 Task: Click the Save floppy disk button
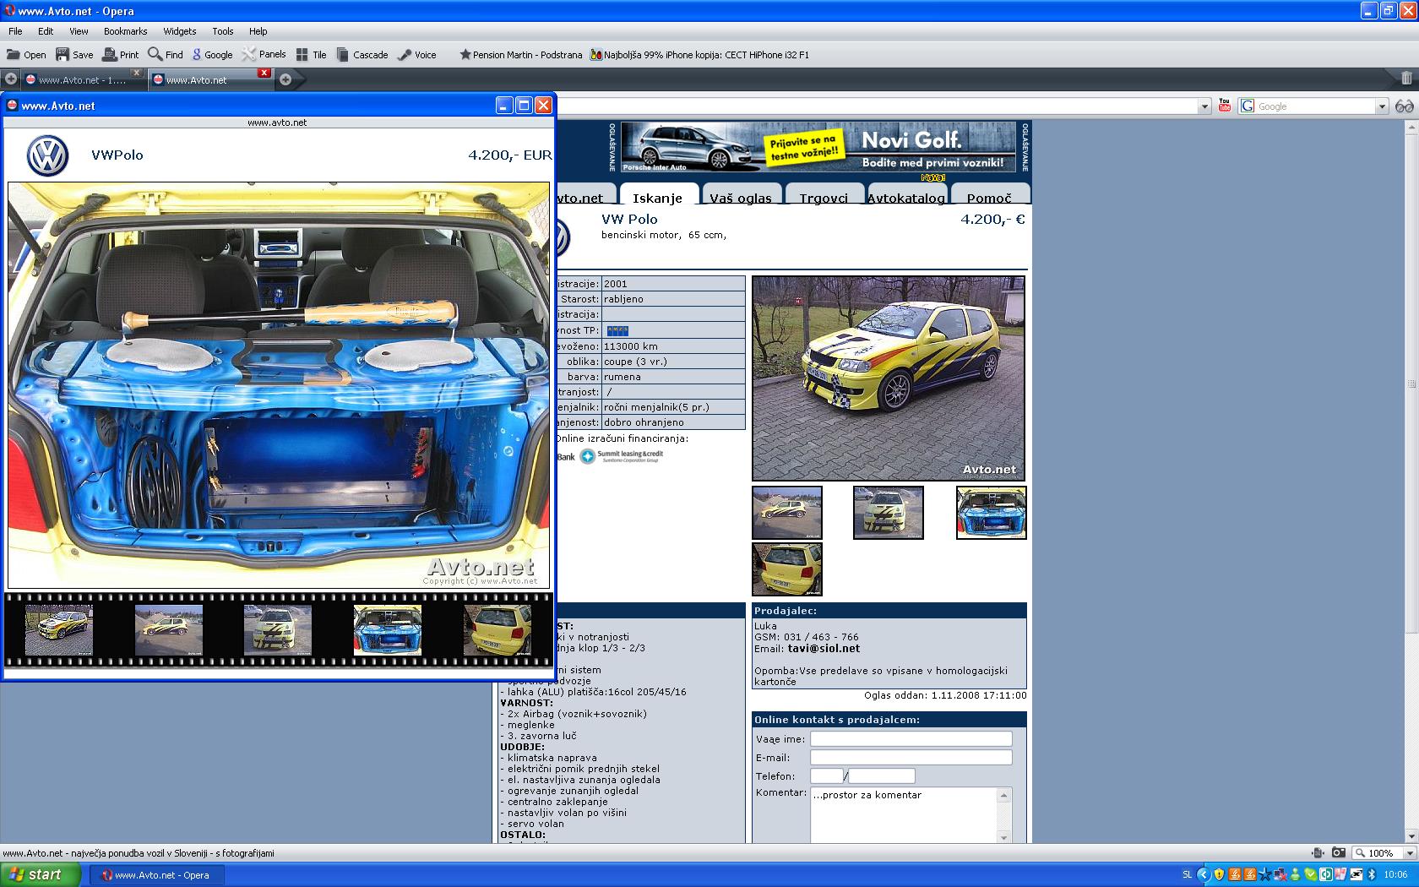(74, 55)
